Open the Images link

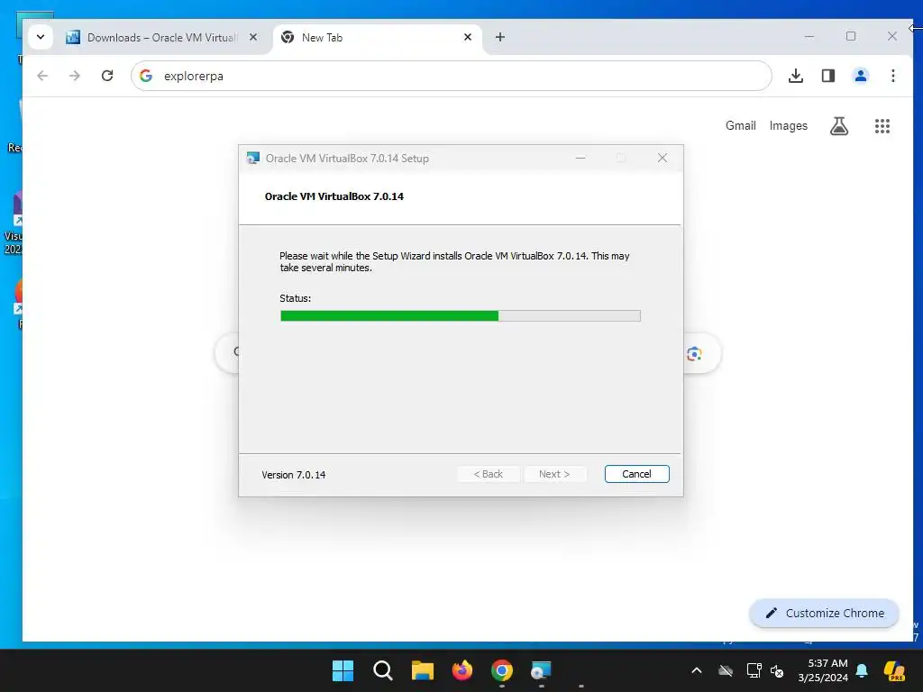click(x=788, y=126)
